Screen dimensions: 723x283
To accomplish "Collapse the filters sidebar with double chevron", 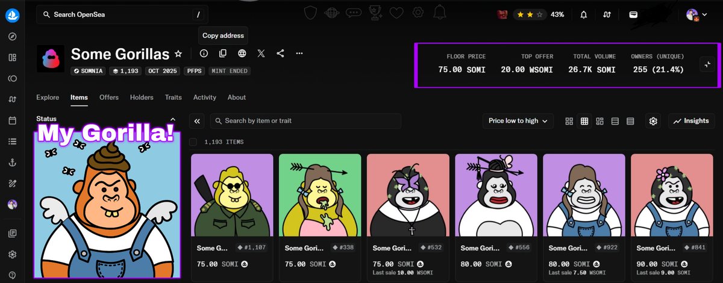I will (x=197, y=121).
